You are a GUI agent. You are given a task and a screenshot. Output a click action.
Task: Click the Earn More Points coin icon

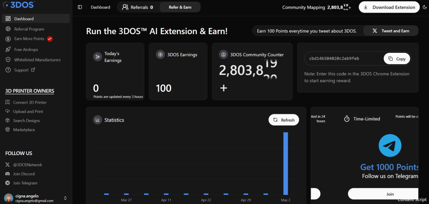click(8, 39)
